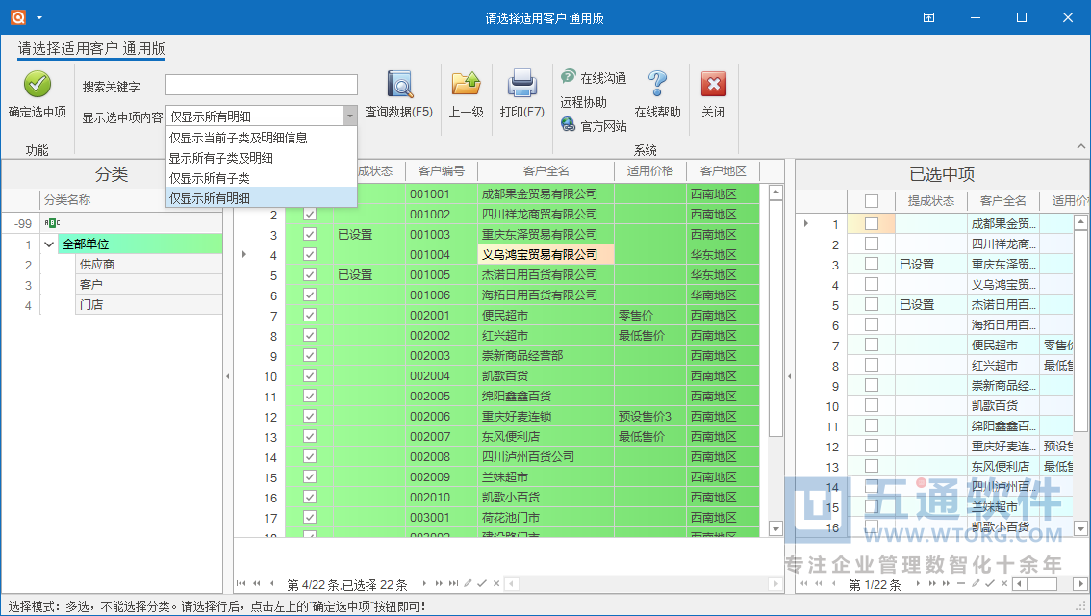Click the 查询数据(F5) search icon

(x=399, y=85)
